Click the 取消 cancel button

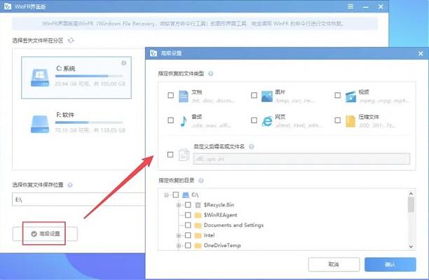(x=332, y=265)
